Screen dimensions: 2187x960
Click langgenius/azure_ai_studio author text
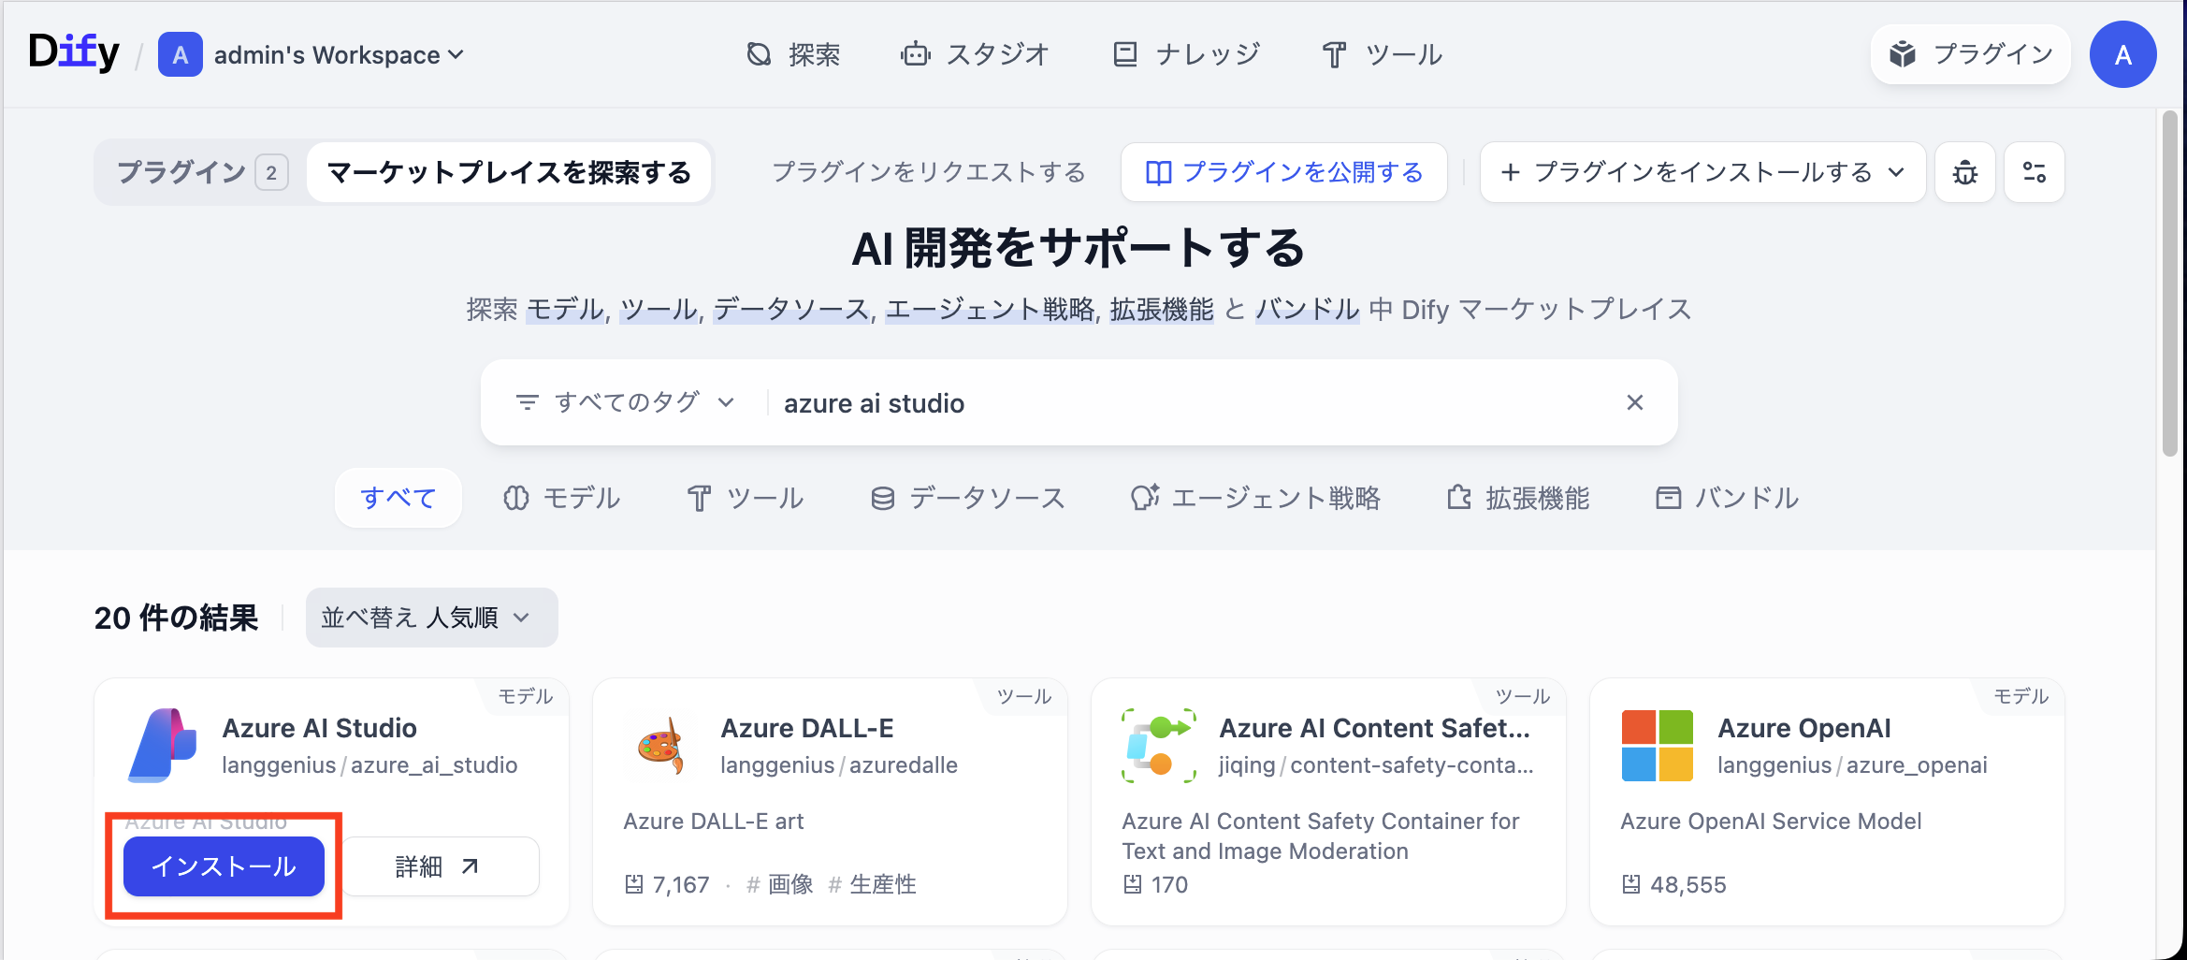tap(369, 765)
